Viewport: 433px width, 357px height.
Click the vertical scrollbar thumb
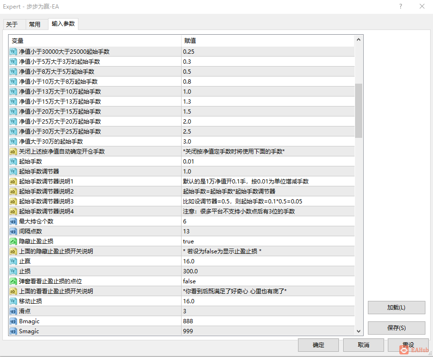(x=358, y=110)
